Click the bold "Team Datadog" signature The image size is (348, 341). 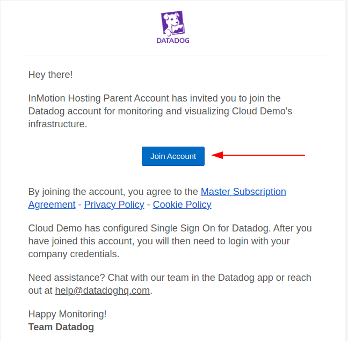coord(61,327)
